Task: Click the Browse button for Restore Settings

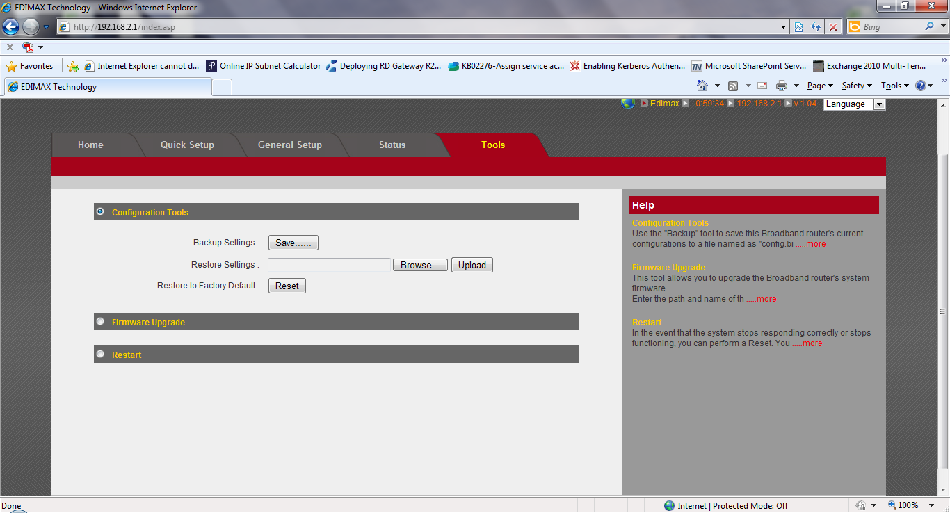Action: [420, 265]
